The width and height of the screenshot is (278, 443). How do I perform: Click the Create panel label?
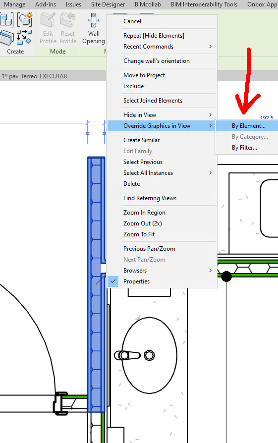[x=15, y=52]
